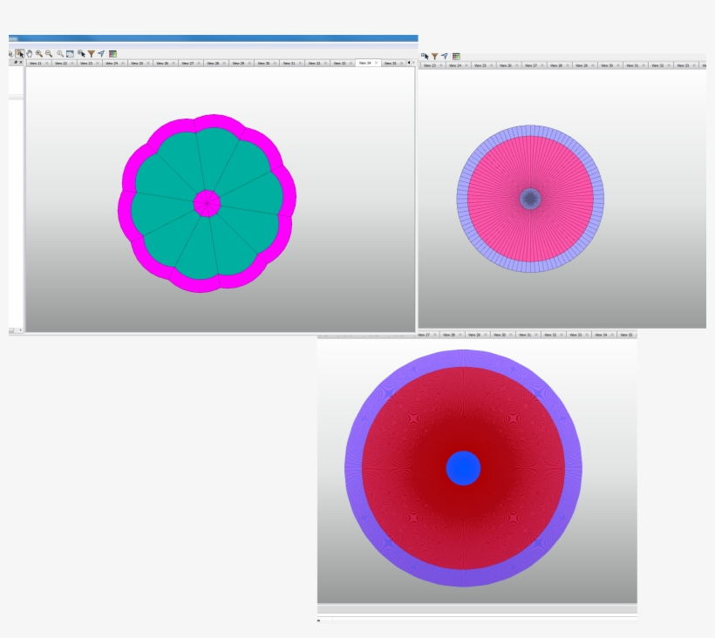Expand the hidden tabs using the tab overflow arrow
This screenshot has height=638, width=715.
[x=410, y=63]
